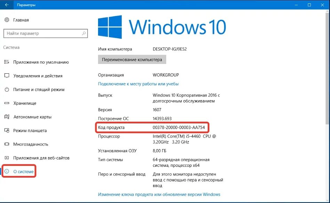Image resolution: width=330 pixels, height=203 pixels.
Task: Minimize the Параметры window
Action: click(296, 5)
